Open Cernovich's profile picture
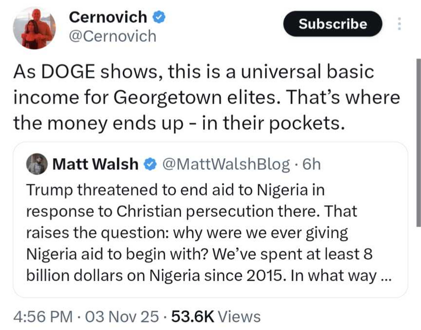The height and width of the screenshot is (330, 421). [x=34, y=28]
